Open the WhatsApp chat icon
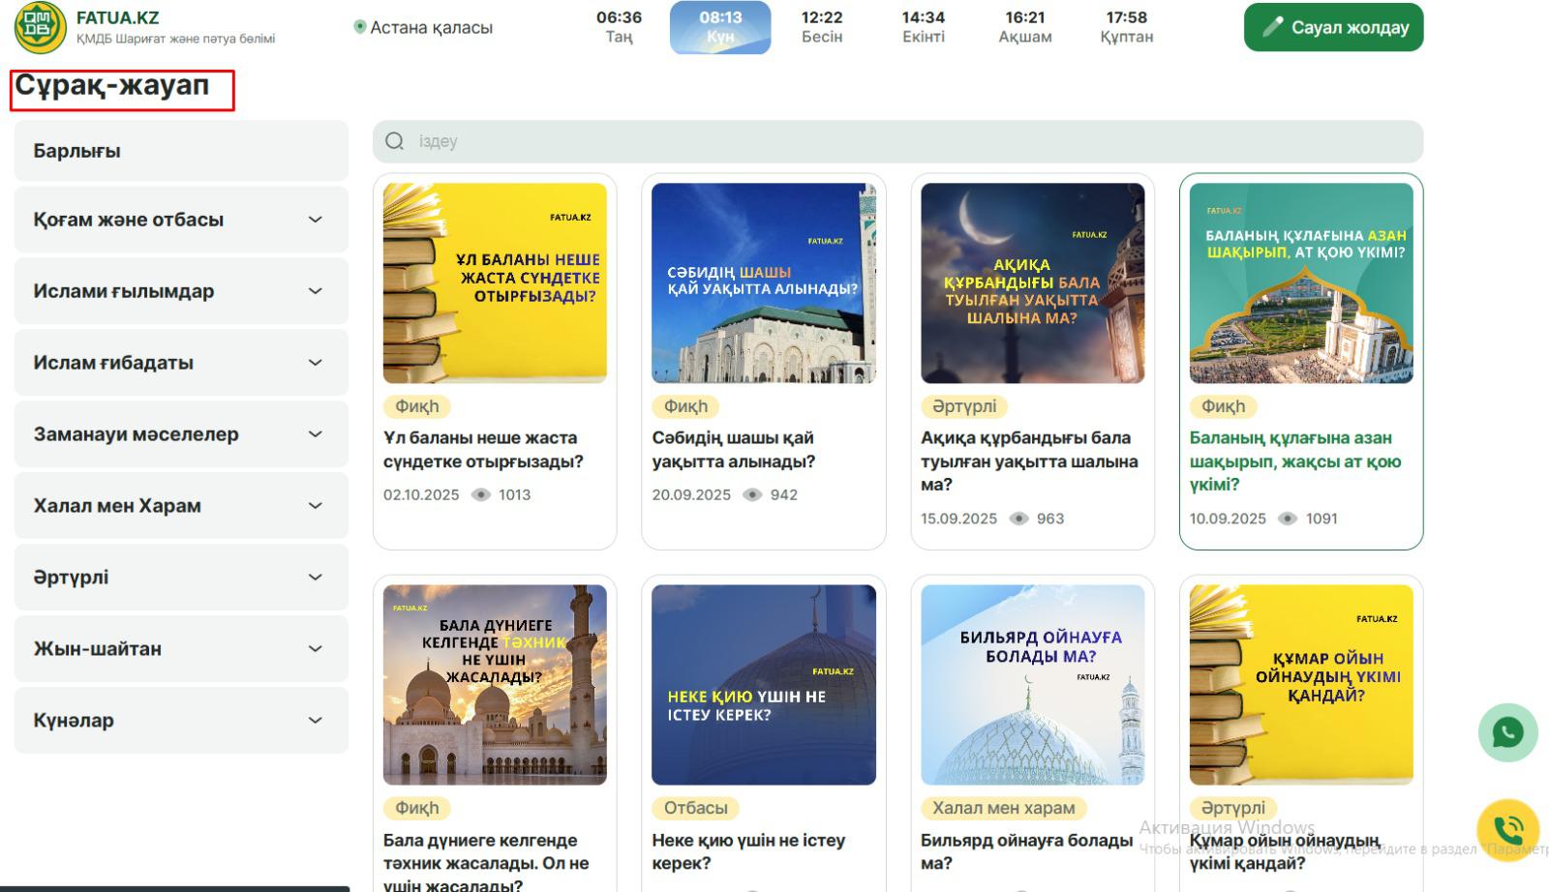This screenshot has width=1549, height=892. [1507, 732]
